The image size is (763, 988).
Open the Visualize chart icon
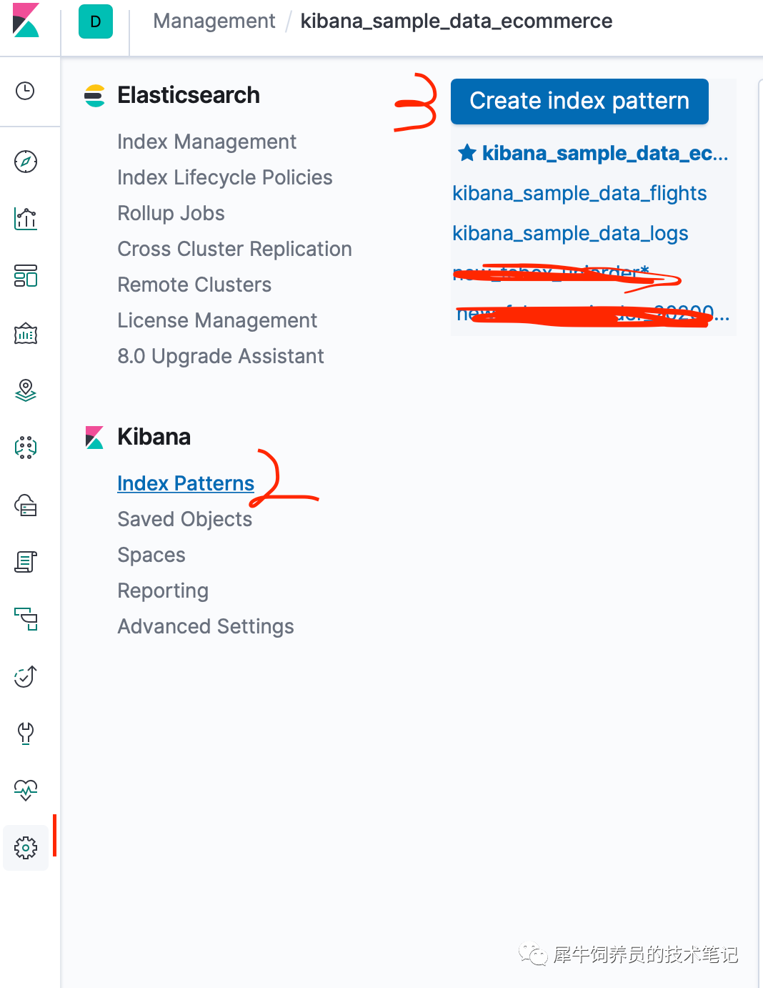[x=26, y=219]
